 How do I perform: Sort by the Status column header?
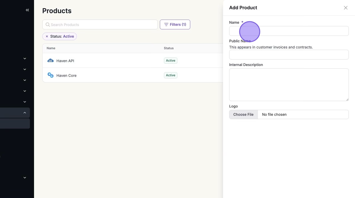coord(169,48)
